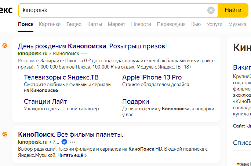Viewport: 251px width, 166px height.
Task: Click Kinopoisk favicon beside the birthday ad
Action: [x=5, y=45]
